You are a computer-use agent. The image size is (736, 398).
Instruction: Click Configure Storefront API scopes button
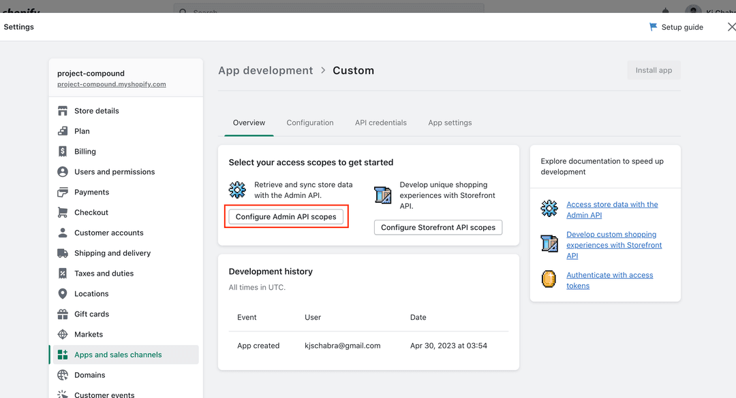[x=438, y=227]
